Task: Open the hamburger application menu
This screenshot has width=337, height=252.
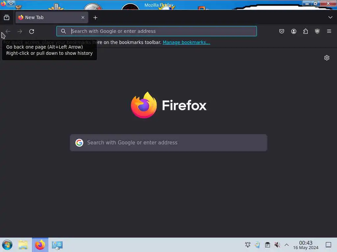Action: tap(329, 31)
